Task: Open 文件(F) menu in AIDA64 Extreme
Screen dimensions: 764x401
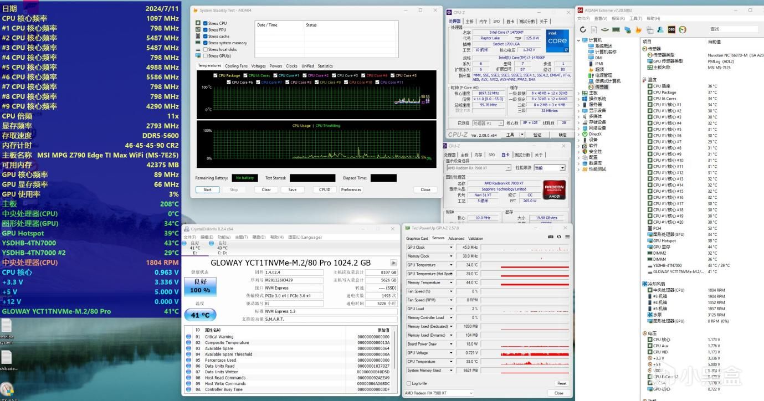Action: 584,18
